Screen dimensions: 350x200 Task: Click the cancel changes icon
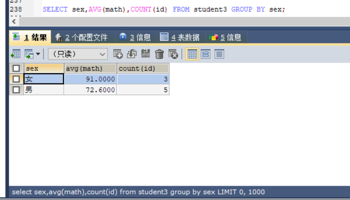173,54
